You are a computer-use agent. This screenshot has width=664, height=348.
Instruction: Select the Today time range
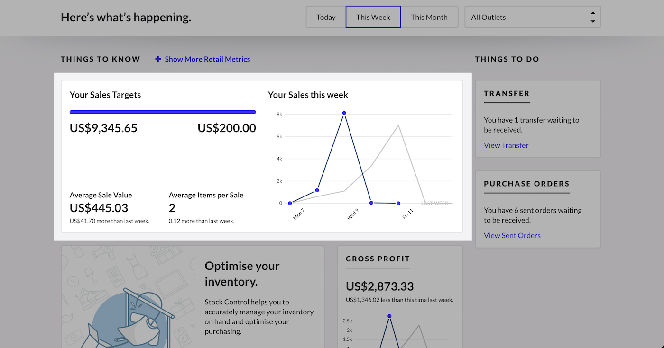click(x=326, y=17)
